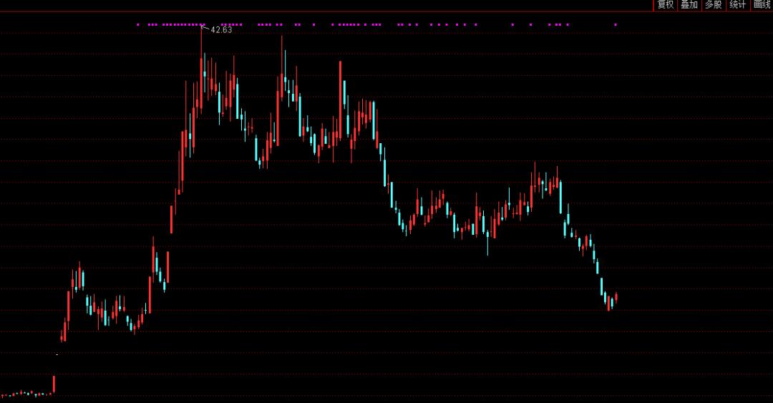Click the flat small candles at bottom-left corner
The height and width of the screenshot is (403, 773).
pyautogui.click(x=25, y=393)
